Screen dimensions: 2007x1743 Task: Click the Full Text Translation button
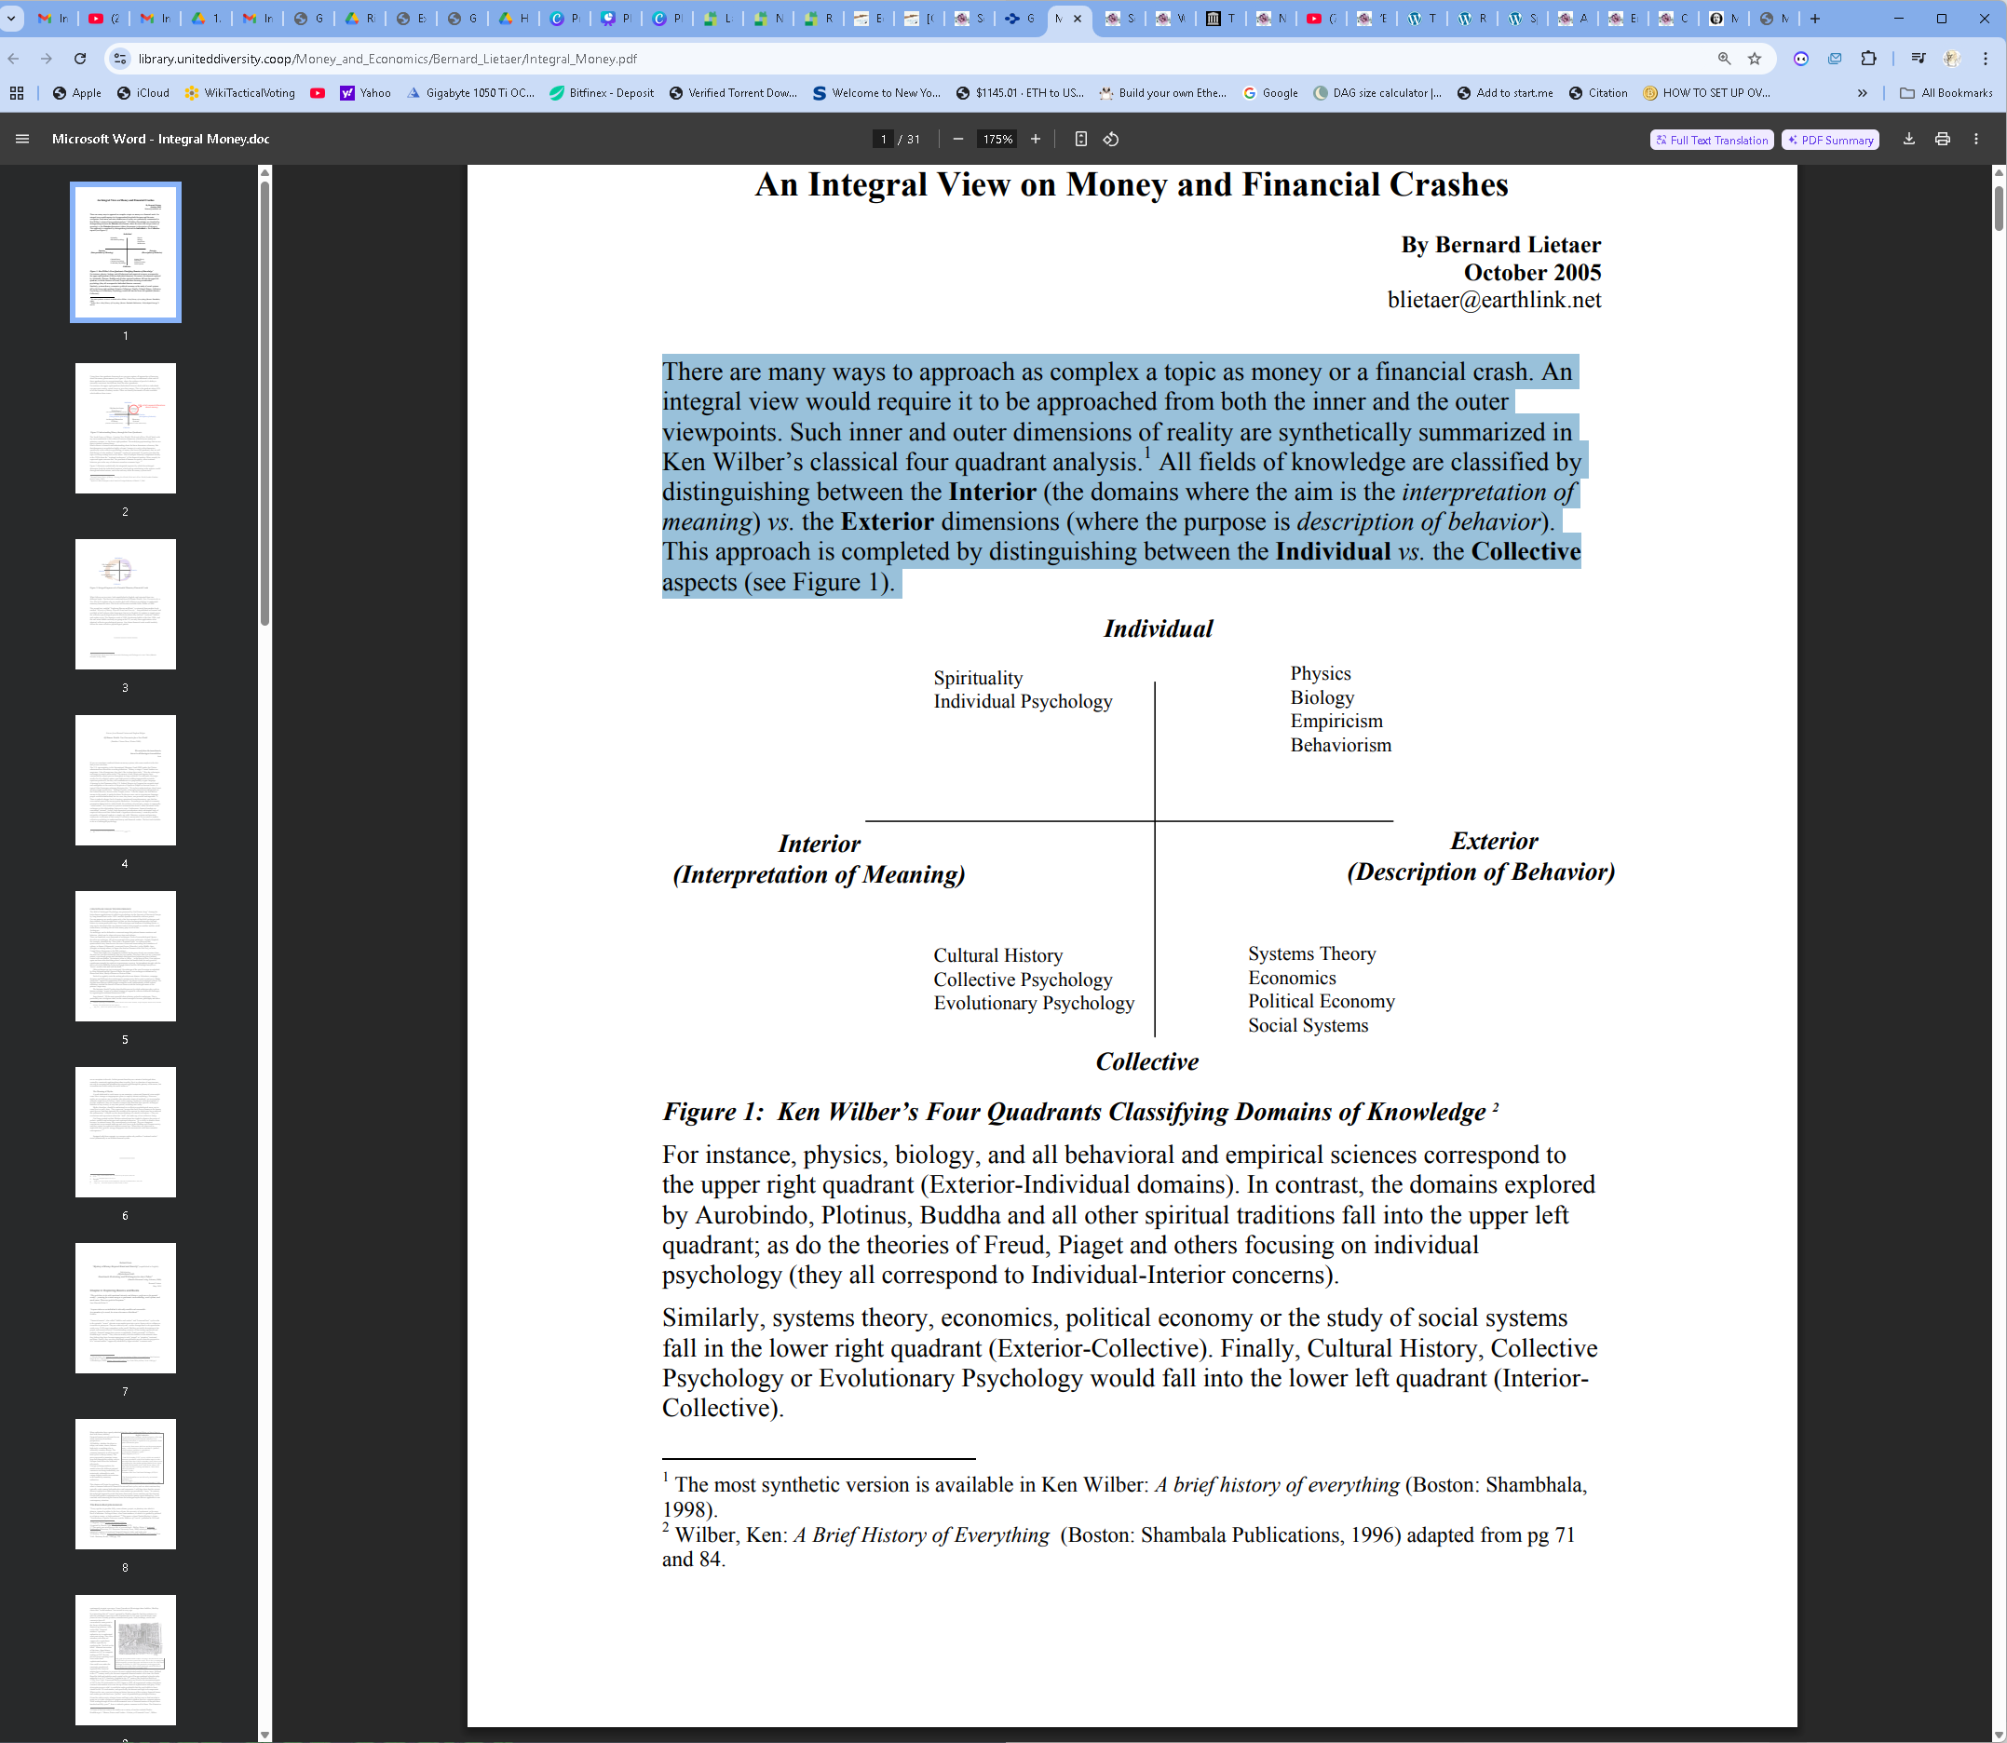tap(1711, 140)
